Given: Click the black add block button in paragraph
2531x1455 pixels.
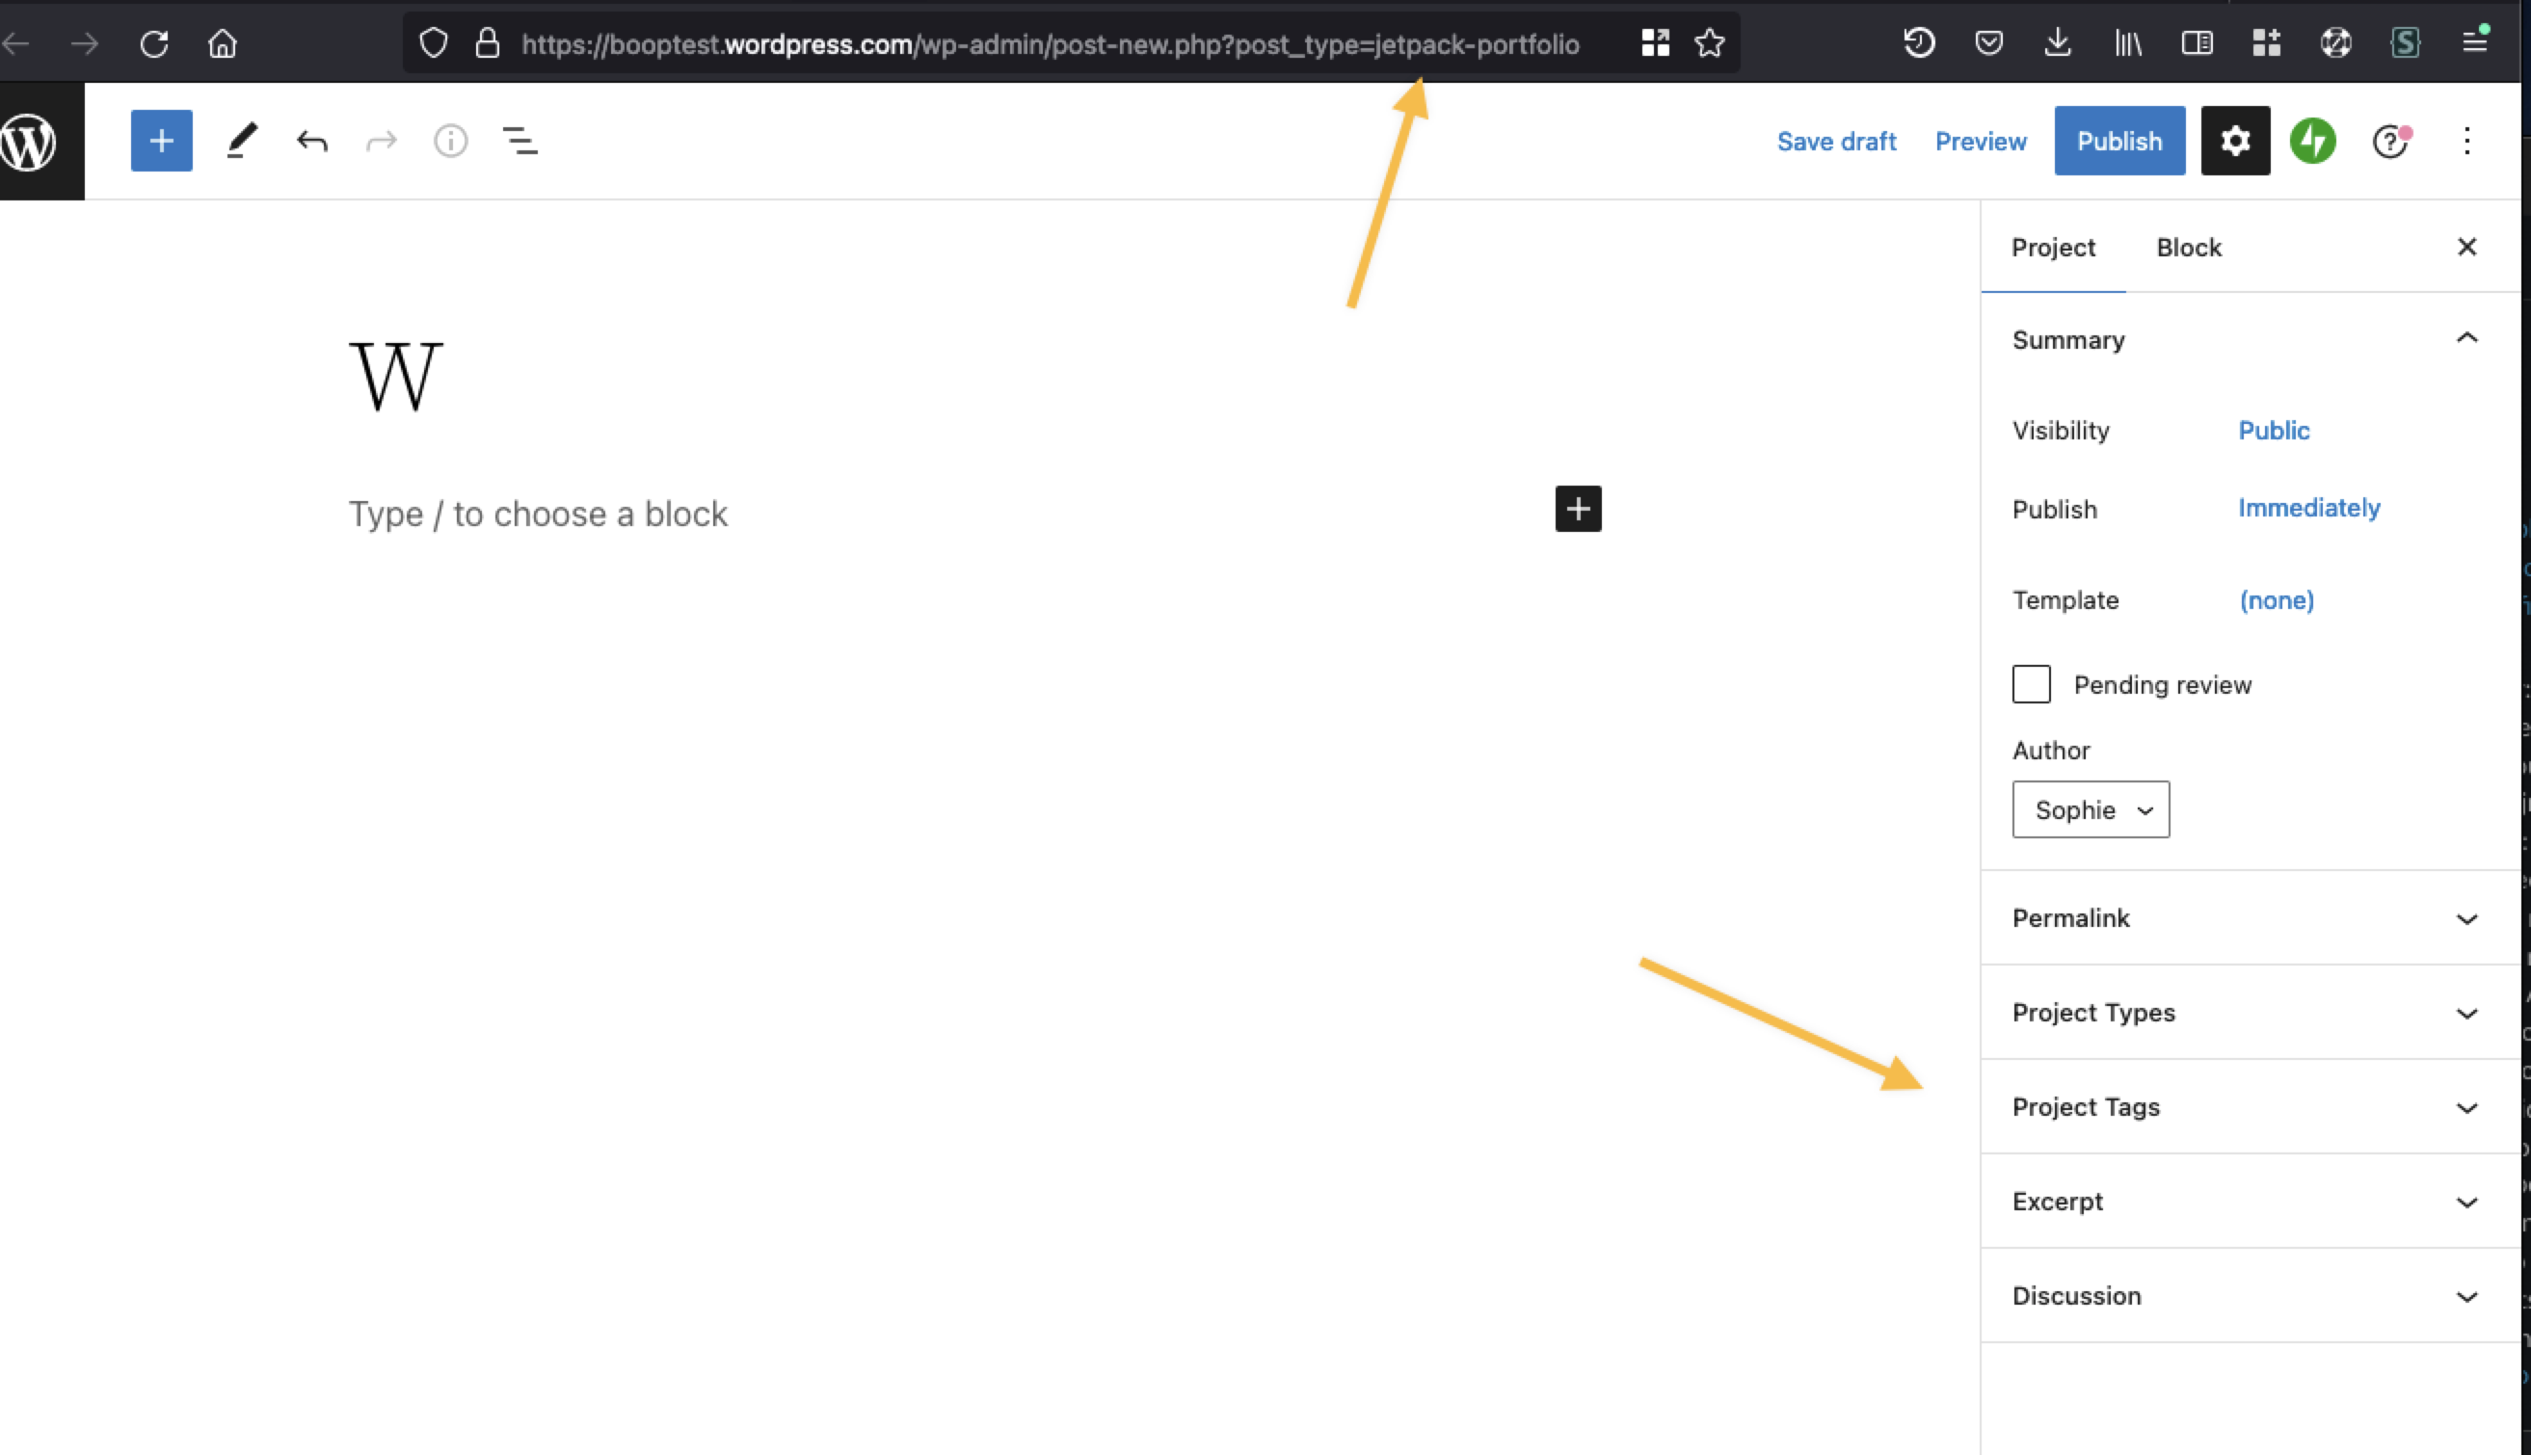Looking at the screenshot, I should click(1578, 509).
